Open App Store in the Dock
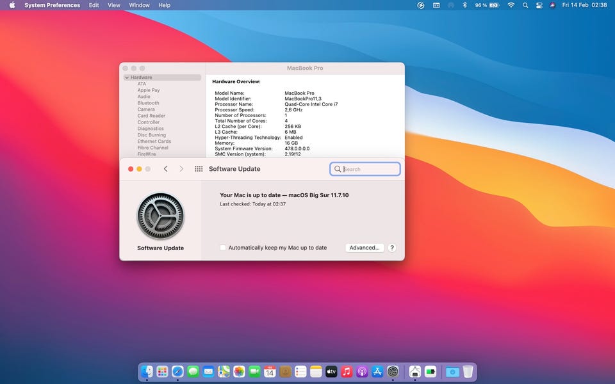Image resolution: width=615 pixels, height=384 pixels. [377, 371]
